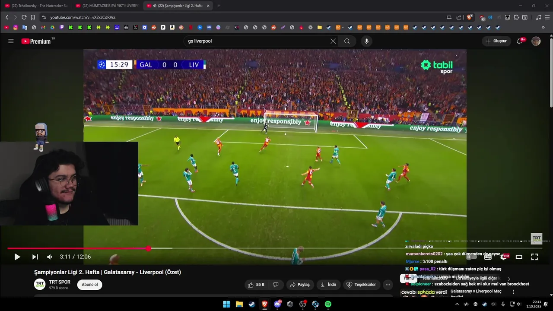The height and width of the screenshot is (311, 553).
Task: Open TRT SPOR channel avatar
Action: coord(40,285)
